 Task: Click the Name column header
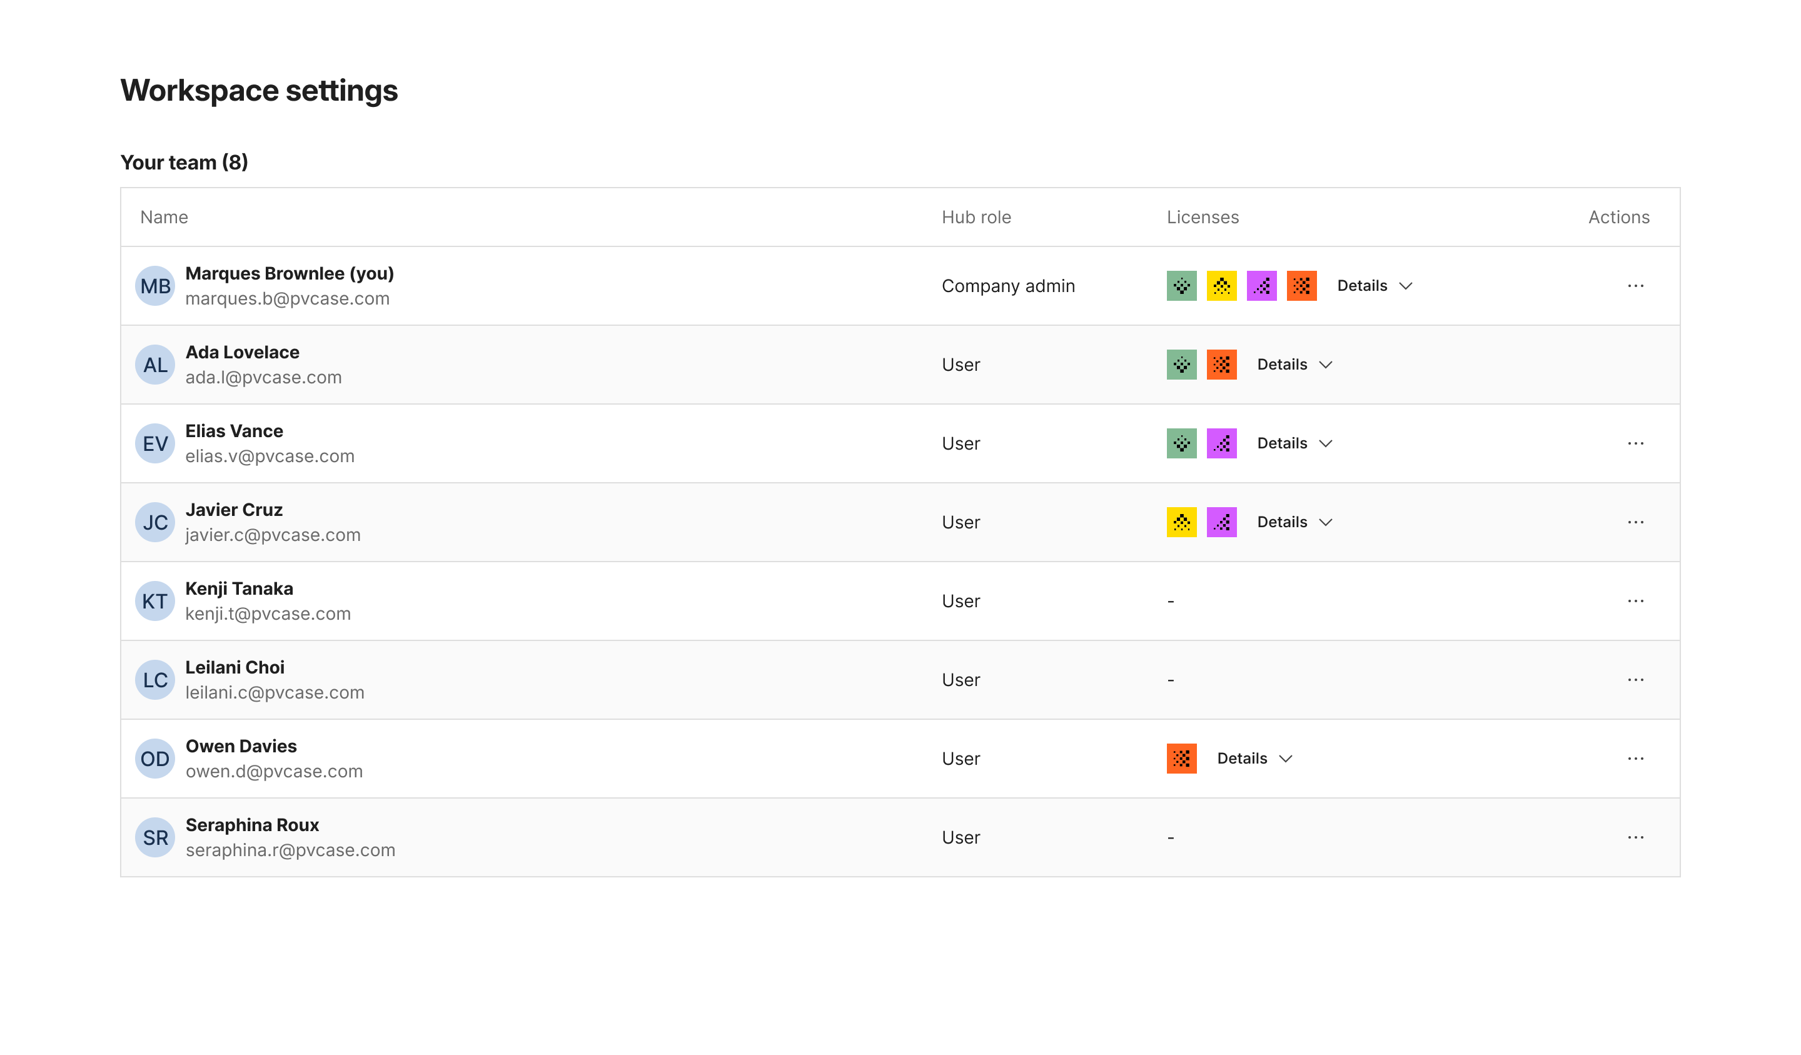point(164,217)
